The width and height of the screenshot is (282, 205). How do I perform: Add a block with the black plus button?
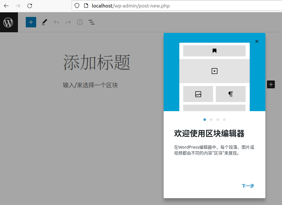click(x=271, y=84)
